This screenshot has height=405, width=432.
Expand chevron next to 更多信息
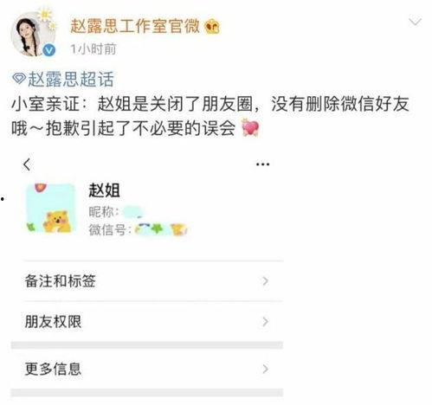pyautogui.click(x=265, y=369)
